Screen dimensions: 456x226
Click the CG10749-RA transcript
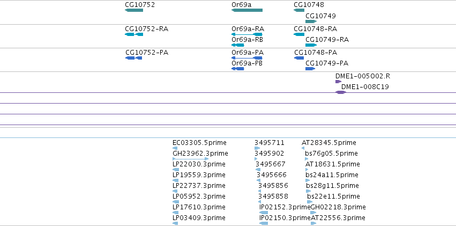point(311,45)
